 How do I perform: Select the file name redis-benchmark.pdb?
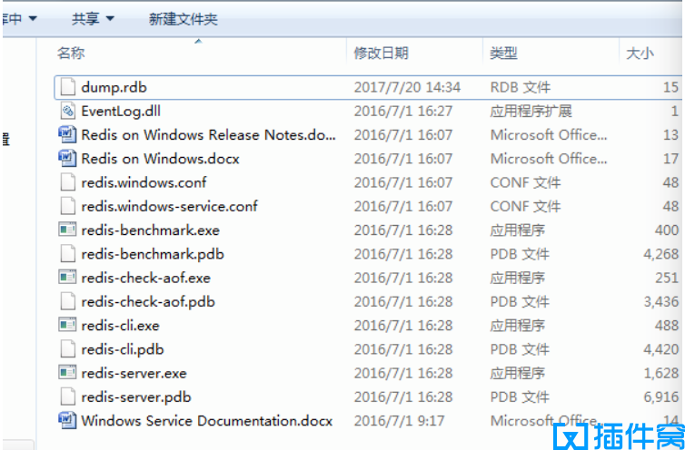pos(153,254)
